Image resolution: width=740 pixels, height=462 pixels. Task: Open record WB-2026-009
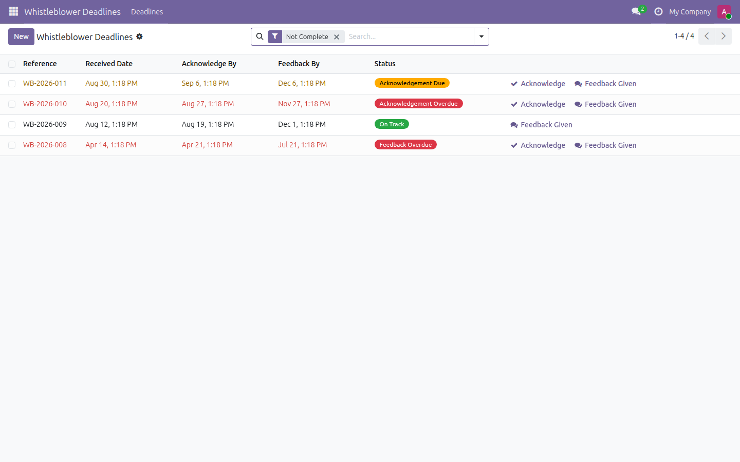45,124
